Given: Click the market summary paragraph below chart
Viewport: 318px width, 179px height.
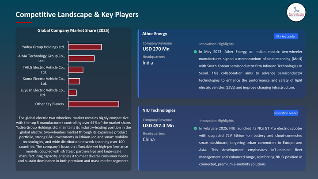Looking at the screenshot, I should (x=73, y=139).
